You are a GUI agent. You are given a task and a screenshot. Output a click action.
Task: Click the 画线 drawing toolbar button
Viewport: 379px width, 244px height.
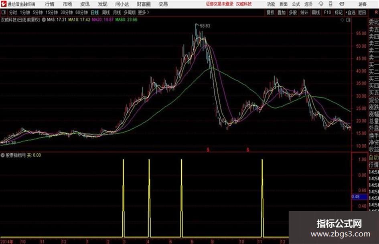pyautogui.click(x=316, y=12)
